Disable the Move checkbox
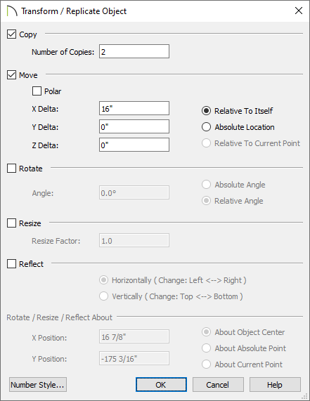310x401 pixels. tap(11, 75)
